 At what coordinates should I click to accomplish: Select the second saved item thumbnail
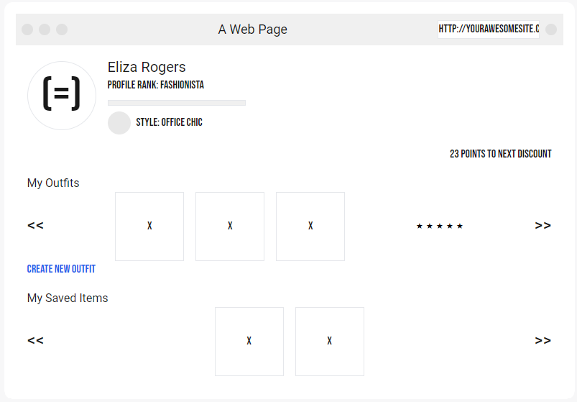pyautogui.click(x=330, y=342)
